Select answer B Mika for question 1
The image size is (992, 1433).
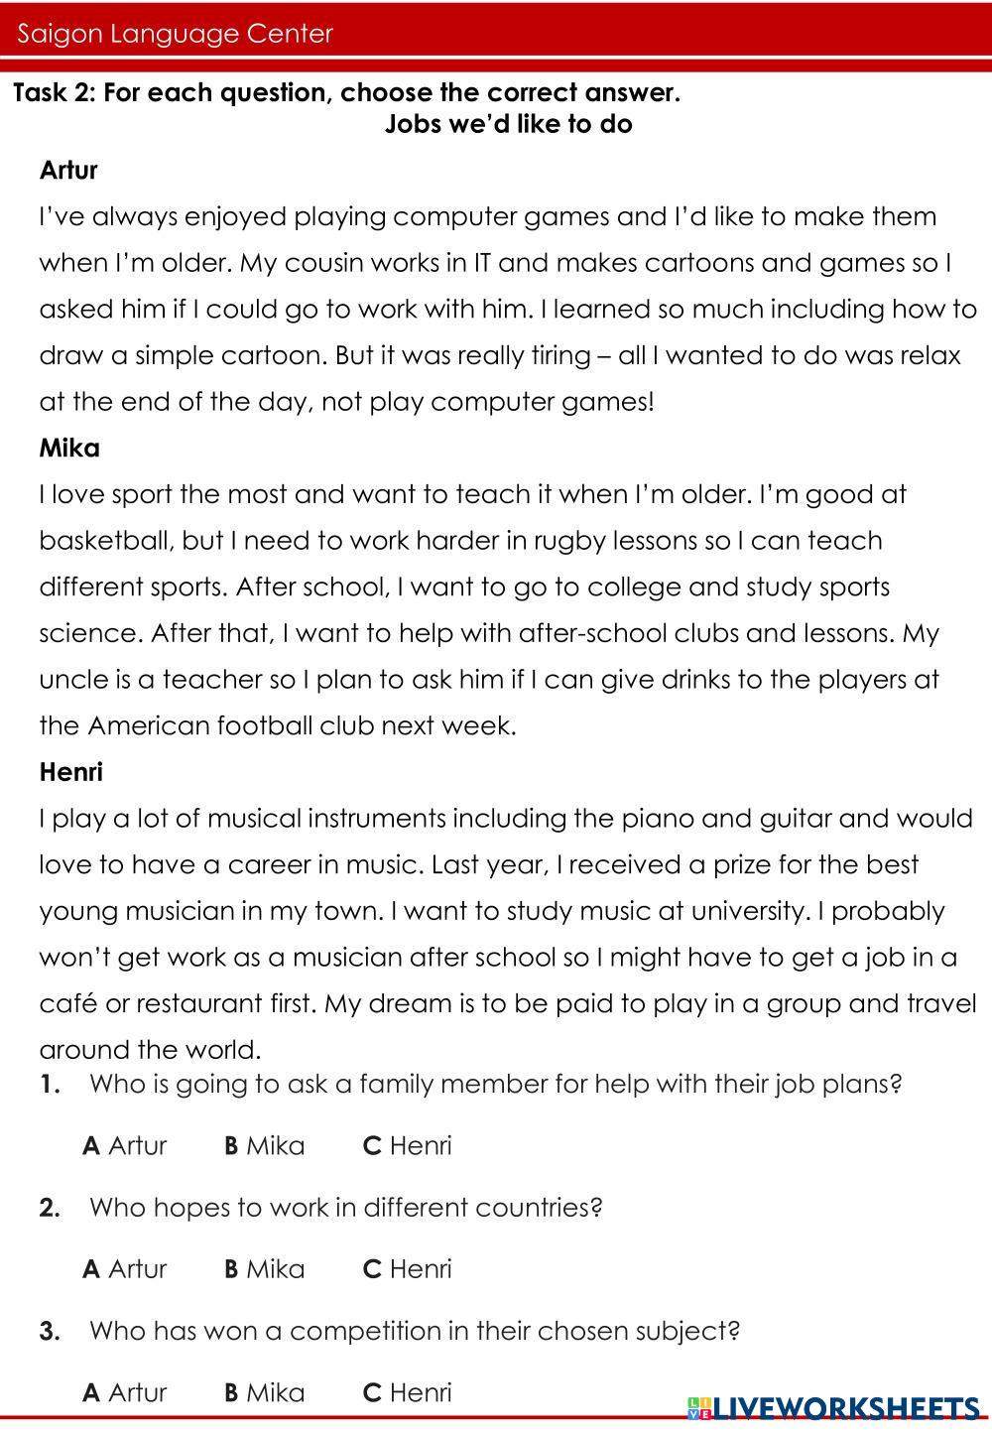click(x=265, y=1145)
